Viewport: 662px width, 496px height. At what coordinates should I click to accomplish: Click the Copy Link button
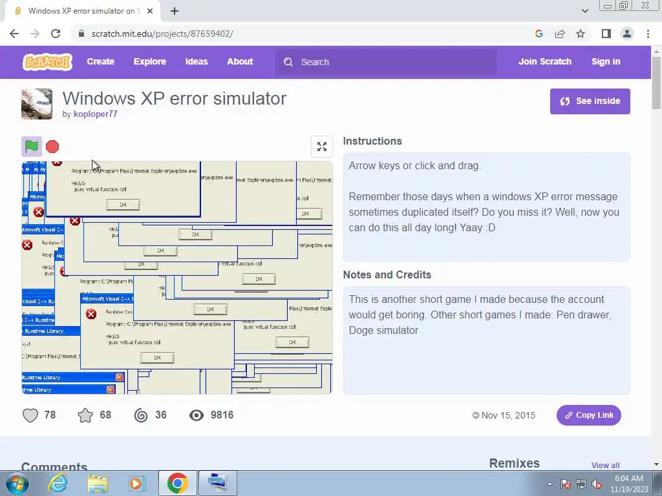(588, 415)
